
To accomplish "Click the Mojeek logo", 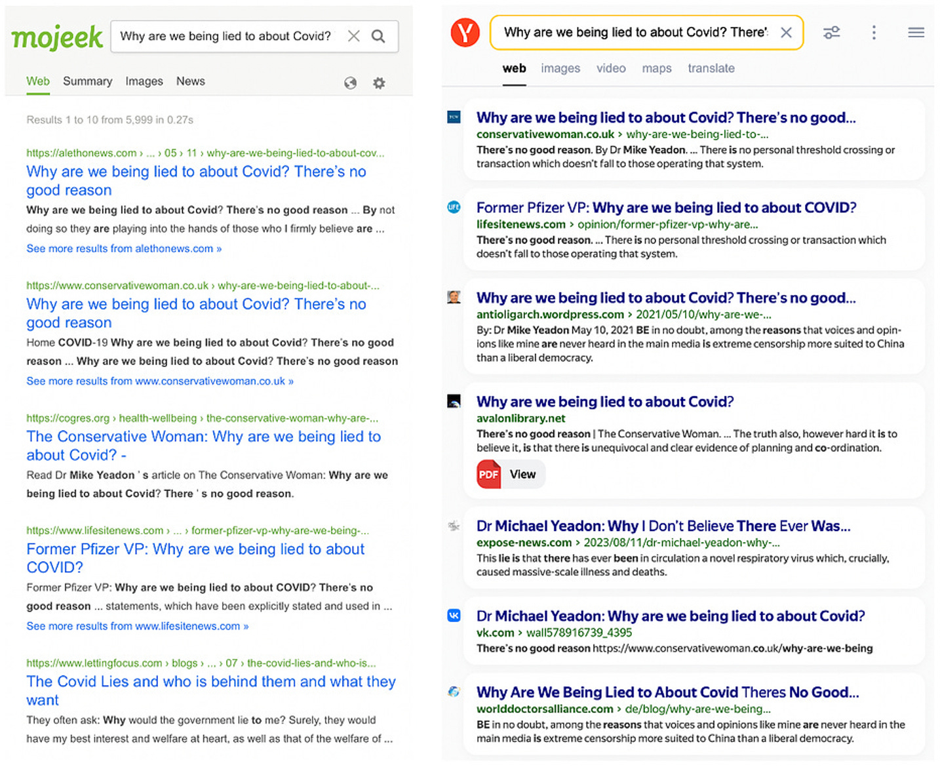I will (x=57, y=37).
